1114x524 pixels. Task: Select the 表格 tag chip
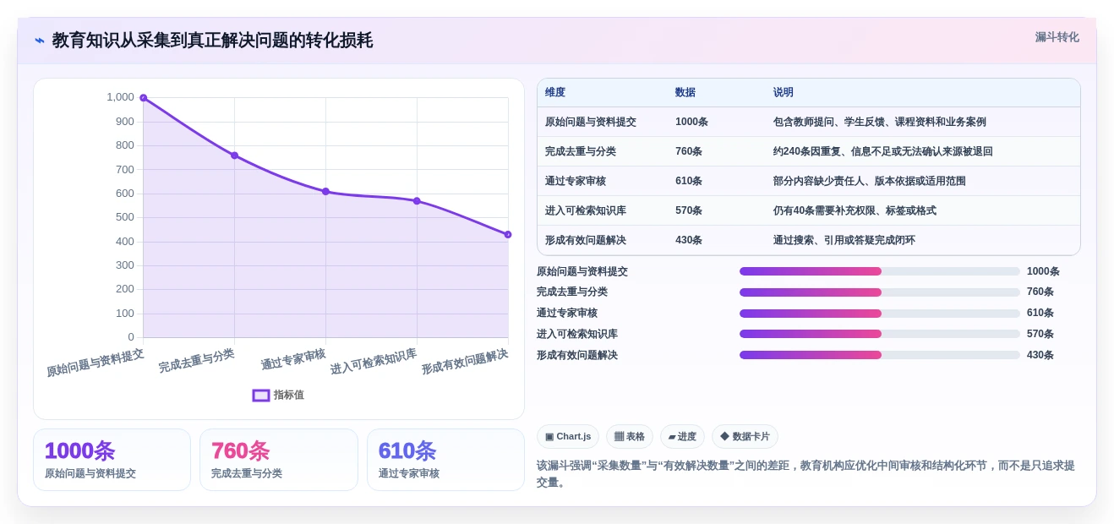[x=630, y=436]
